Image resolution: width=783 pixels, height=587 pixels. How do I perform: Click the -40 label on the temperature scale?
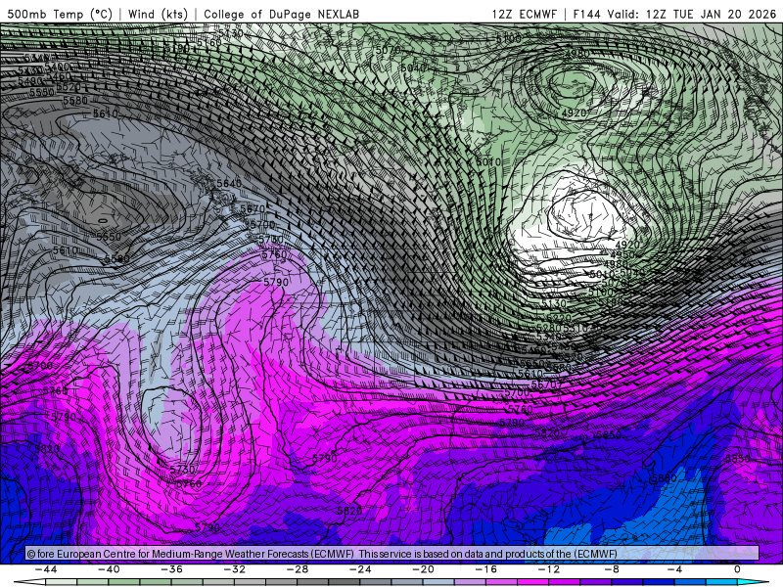tap(109, 569)
